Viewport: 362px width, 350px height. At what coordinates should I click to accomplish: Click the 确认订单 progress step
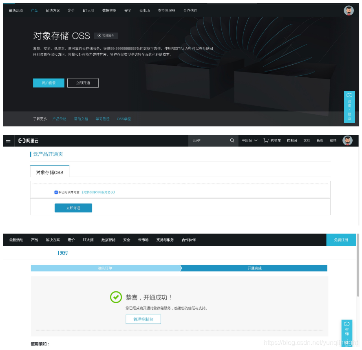coord(106,268)
